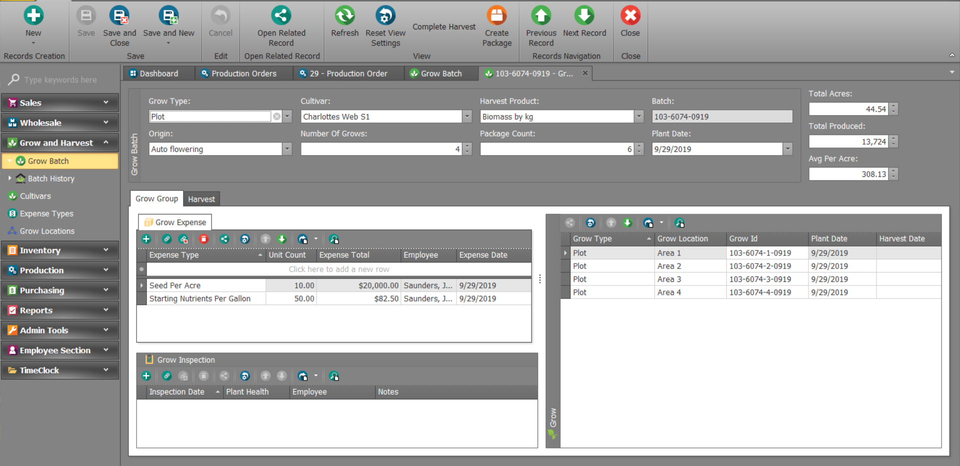
Task: Open the Origin dropdown
Action: pyautogui.click(x=287, y=149)
